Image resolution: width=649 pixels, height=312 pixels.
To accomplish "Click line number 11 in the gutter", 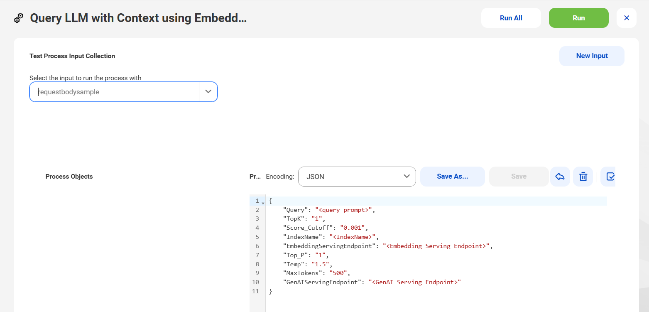I will pos(255,291).
